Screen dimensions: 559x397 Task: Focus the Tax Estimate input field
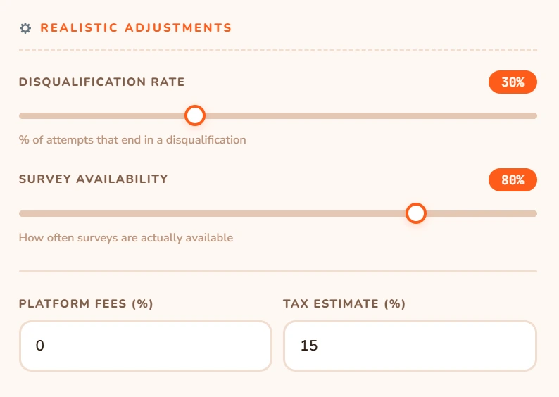(x=410, y=346)
